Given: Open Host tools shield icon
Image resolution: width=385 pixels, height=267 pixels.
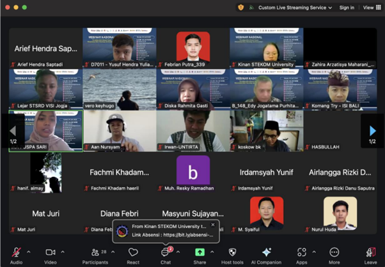Looking at the screenshot, I should (x=232, y=252).
